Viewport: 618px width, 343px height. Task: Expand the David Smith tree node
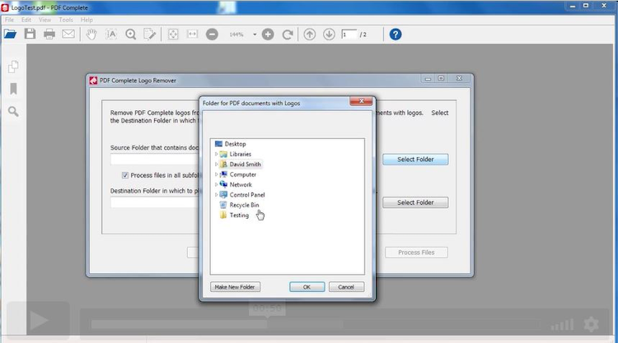[216, 165]
